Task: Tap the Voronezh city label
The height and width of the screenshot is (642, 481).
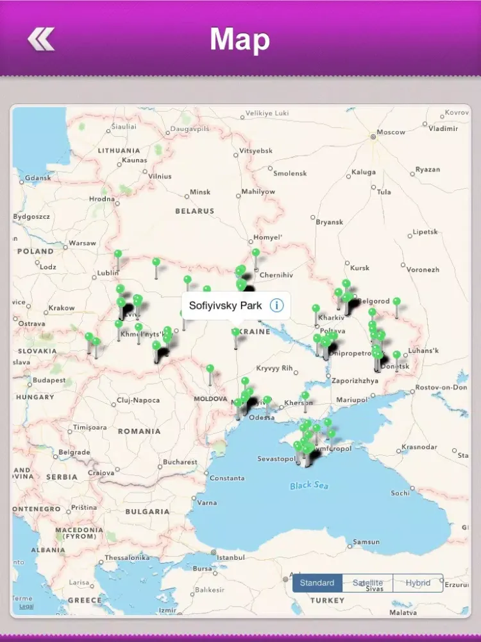Action: point(423,270)
